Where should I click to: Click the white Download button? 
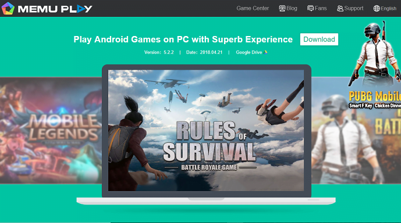pos(319,39)
